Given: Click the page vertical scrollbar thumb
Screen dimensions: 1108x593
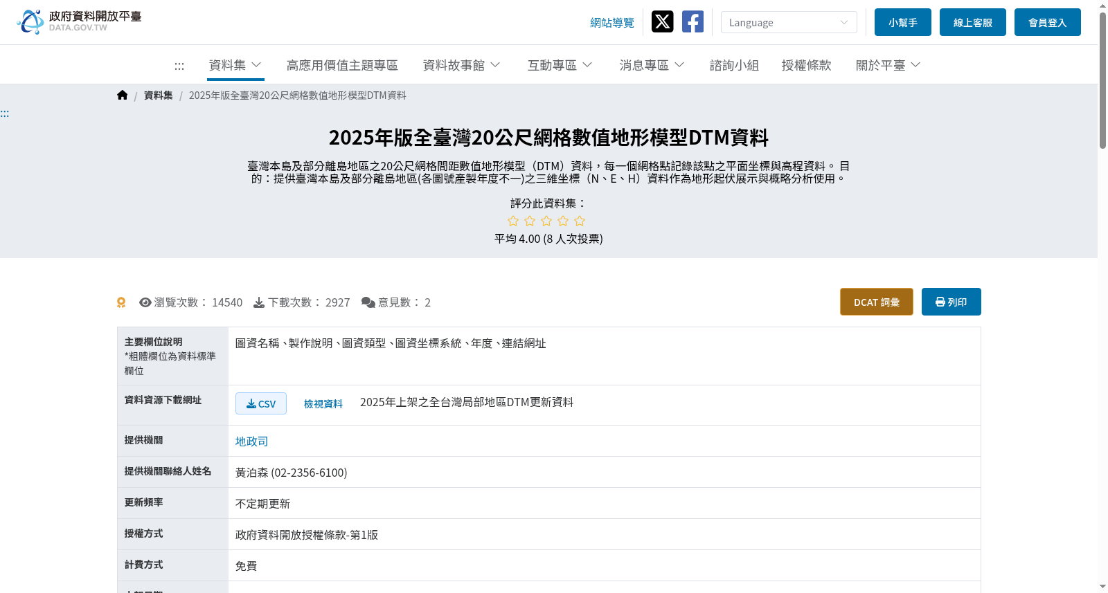Looking at the screenshot, I should pyautogui.click(x=1102, y=80).
